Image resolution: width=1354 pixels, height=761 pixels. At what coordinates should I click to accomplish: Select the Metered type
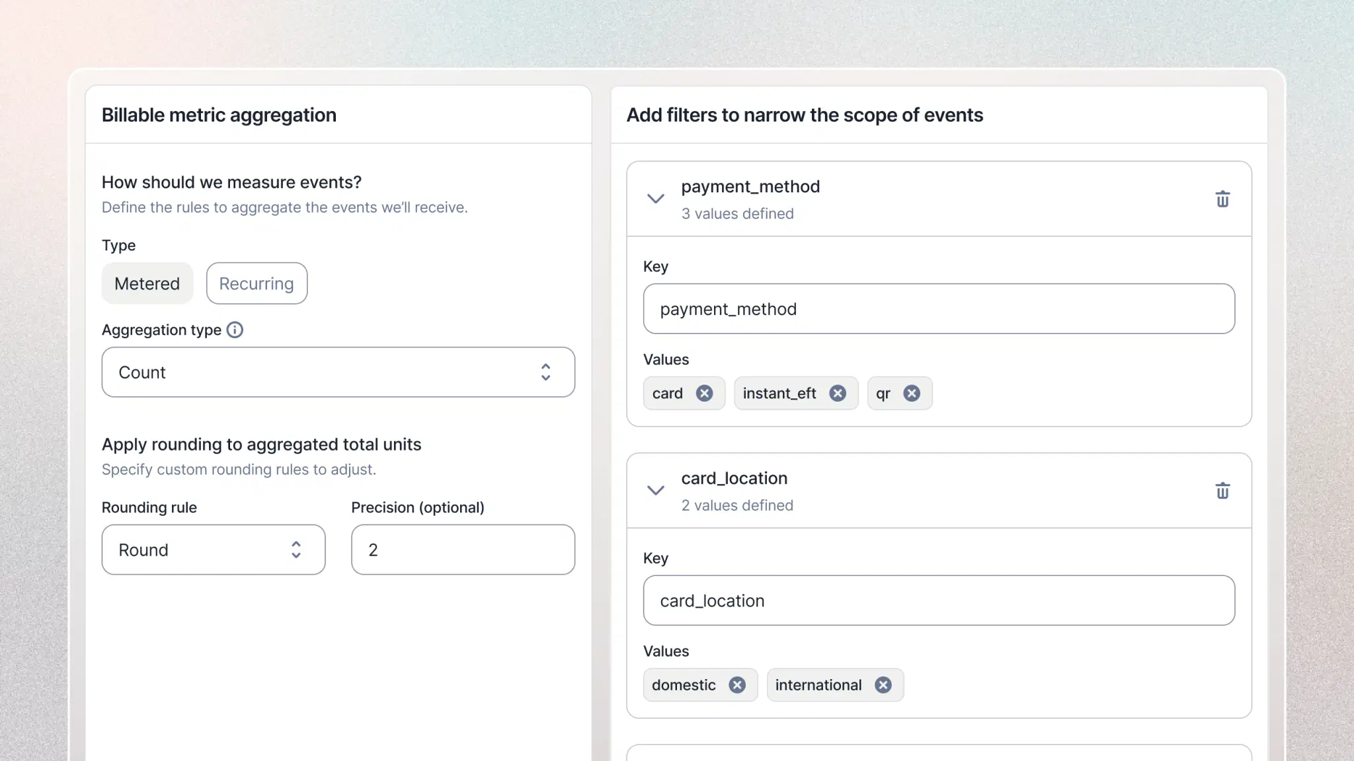147,283
